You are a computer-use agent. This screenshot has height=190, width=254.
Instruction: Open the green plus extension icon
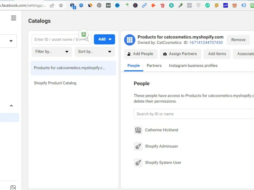click(127, 5)
